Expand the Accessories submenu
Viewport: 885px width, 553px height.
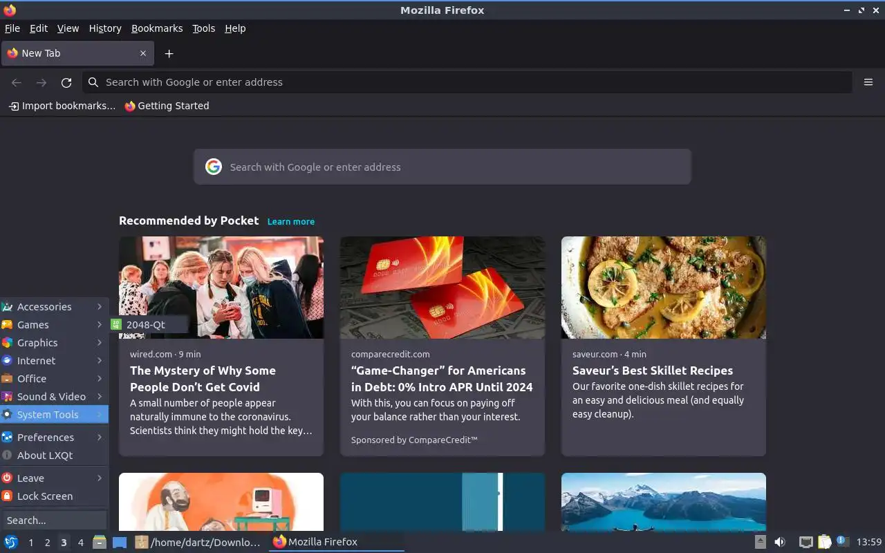point(54,307)
